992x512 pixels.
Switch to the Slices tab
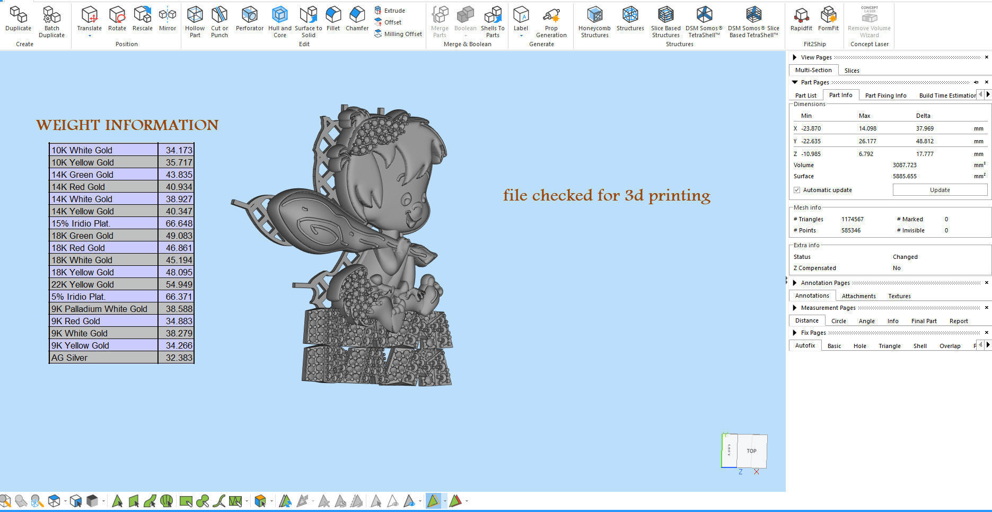(851, 71)
